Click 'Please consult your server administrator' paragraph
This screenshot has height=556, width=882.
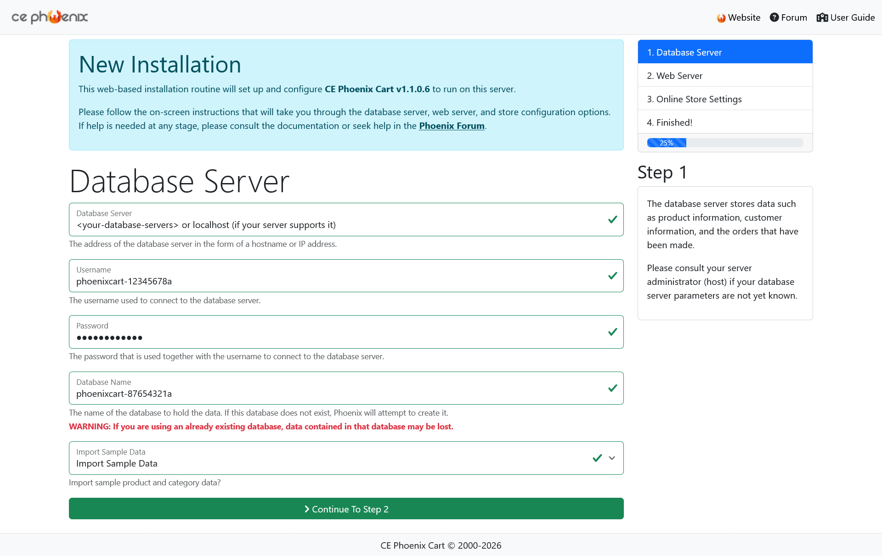pyautogui.click(x=722, y=282)
